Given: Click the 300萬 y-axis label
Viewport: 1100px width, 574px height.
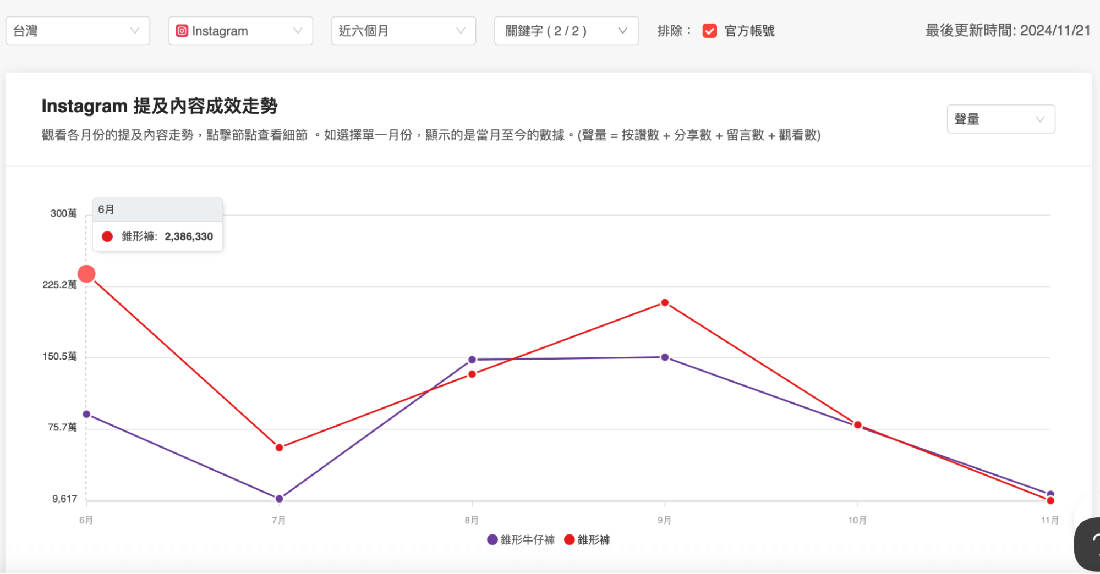Looking at the screenshot, I should click(64, 213).
